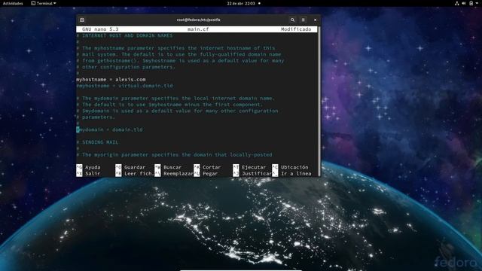Place cursor on 'myhostname = alexis.com' line
482x271 pixels.
(x=111, y=80)
